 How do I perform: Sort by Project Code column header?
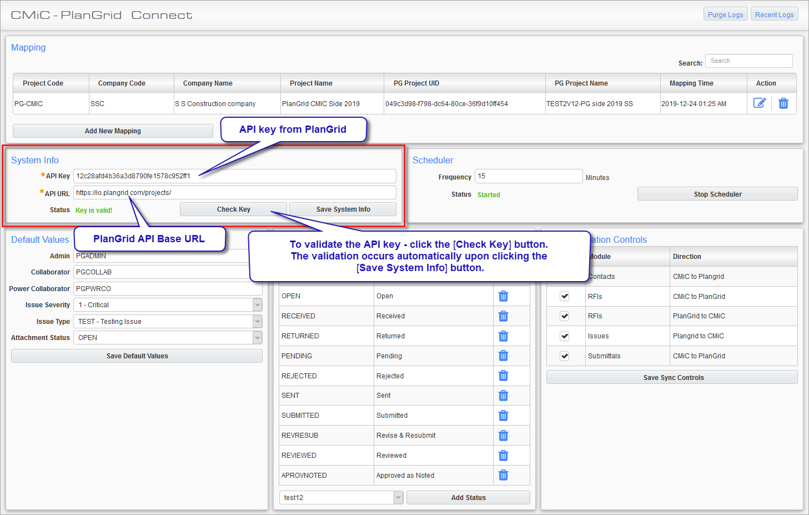click(x=51, y=83)
